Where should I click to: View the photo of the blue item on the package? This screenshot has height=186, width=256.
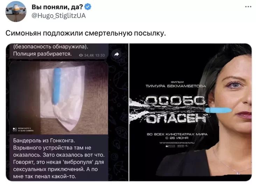tap(59, 98)
